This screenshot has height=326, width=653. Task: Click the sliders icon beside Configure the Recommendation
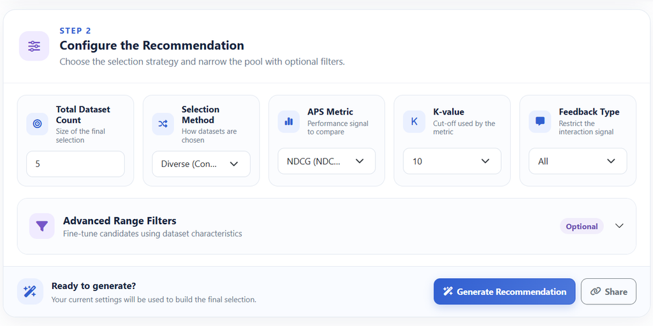(x=34, y=46)
